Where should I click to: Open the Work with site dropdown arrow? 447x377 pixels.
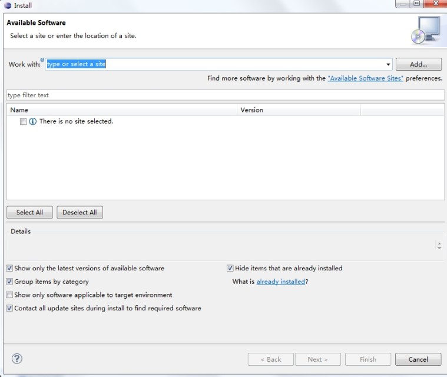[388, 64]
